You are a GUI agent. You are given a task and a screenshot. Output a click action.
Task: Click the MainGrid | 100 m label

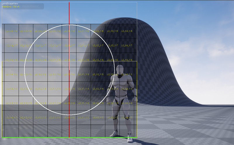point(11,6)
